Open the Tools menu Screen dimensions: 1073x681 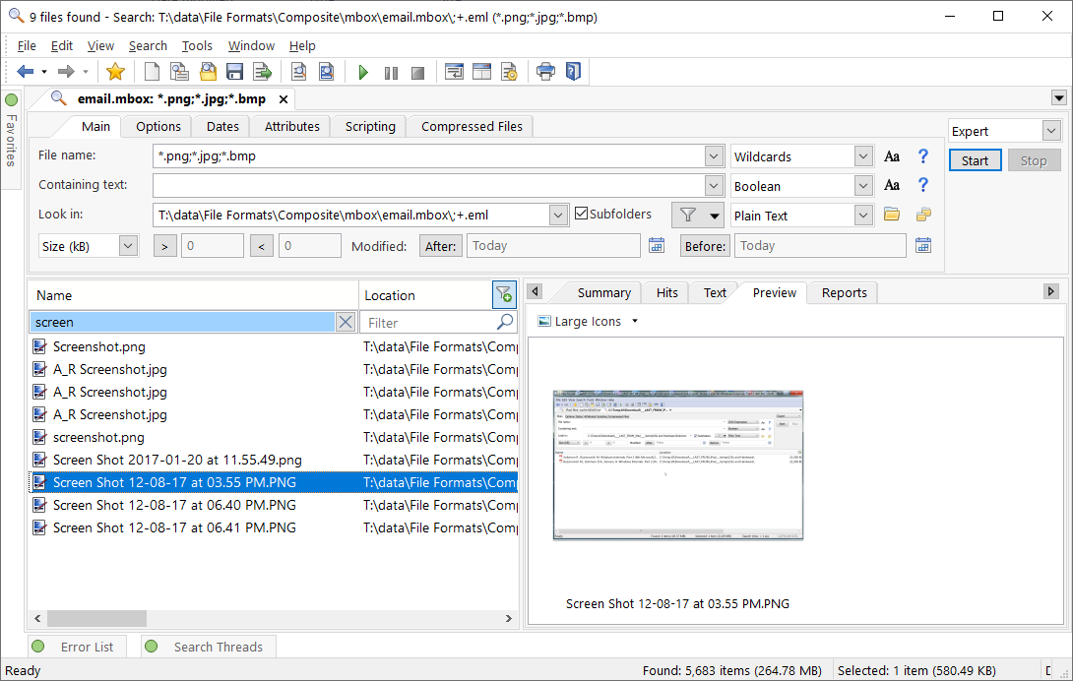(197, 46)
